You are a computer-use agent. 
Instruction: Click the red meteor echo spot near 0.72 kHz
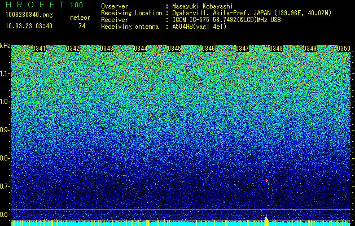coord(267,180)
